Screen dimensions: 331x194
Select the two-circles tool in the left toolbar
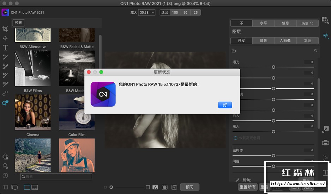click(x=5, y=93)
